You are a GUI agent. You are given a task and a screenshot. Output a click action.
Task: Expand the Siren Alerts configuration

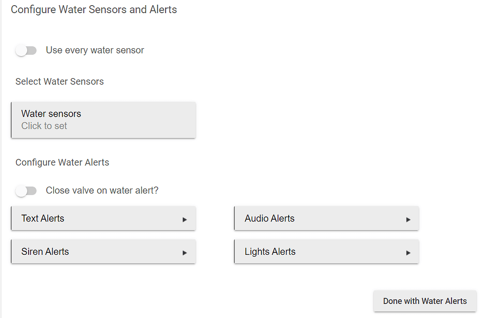tap(103, 251)
